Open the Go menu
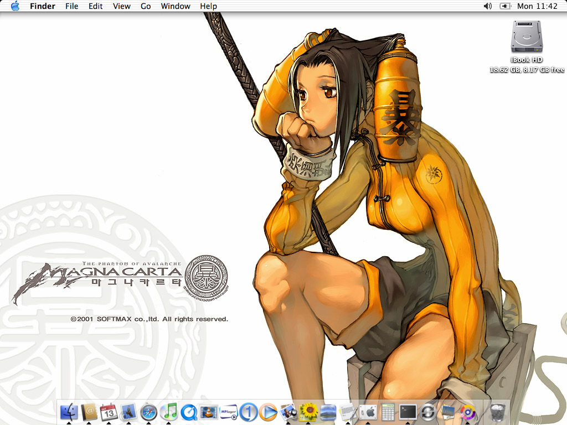 click(146, 6)
